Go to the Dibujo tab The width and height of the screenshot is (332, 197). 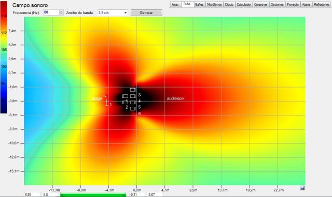coord(229,5)
